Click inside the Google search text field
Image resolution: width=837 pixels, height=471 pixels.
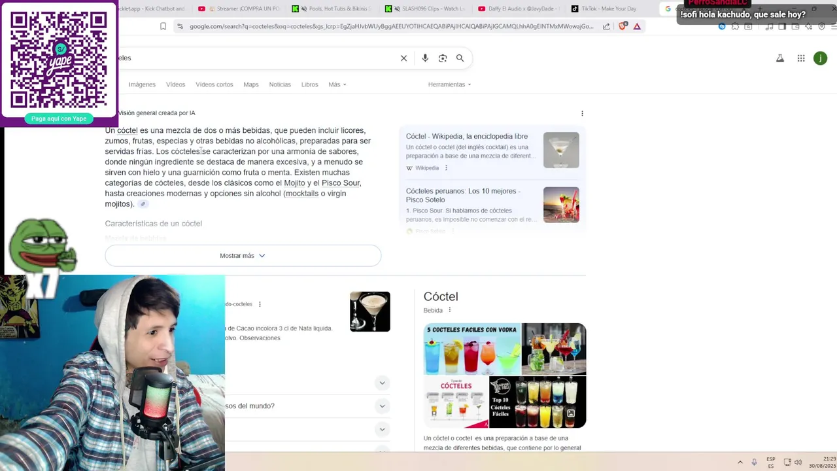255,58
